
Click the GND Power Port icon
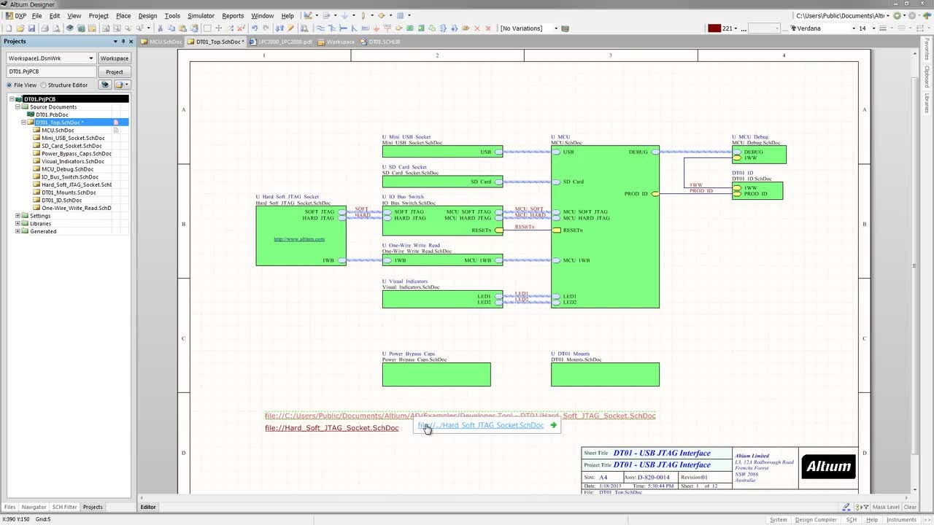tap(377, 28)
